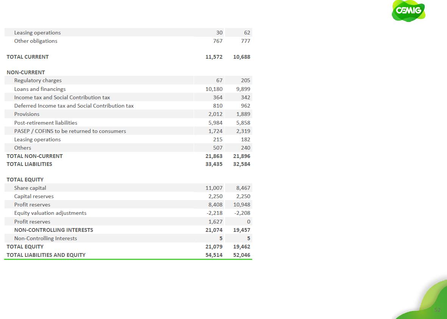Click PASEP / COFINS to be returned label
Image resolution: width=447 pixels, height=319 pixels.
point(70,131)
